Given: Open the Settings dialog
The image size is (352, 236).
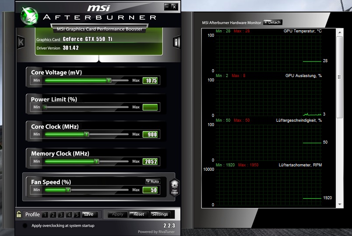Looking at the screenshot, I should 160,214.
